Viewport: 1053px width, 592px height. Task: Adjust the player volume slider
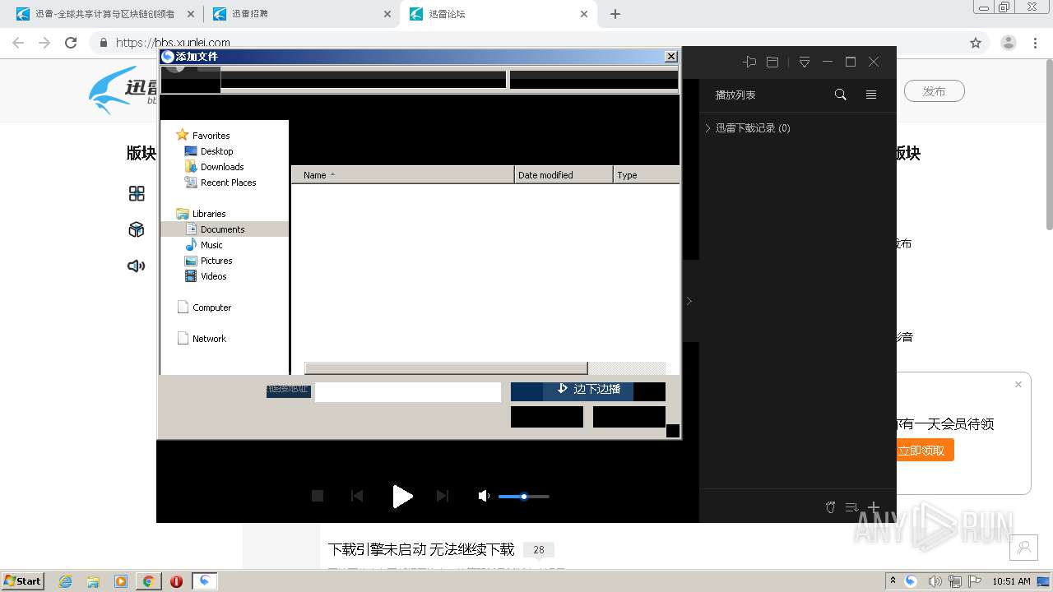coord(524,497)
